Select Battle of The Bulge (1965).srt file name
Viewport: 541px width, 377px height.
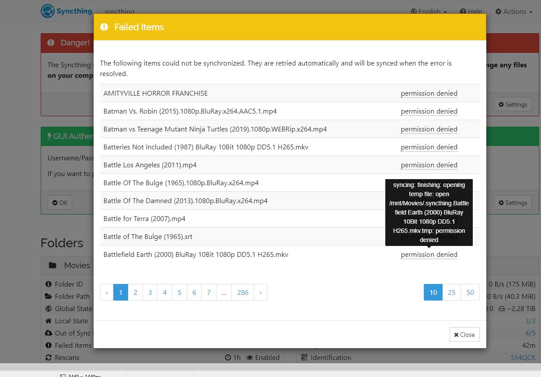(x=148, y=236)
